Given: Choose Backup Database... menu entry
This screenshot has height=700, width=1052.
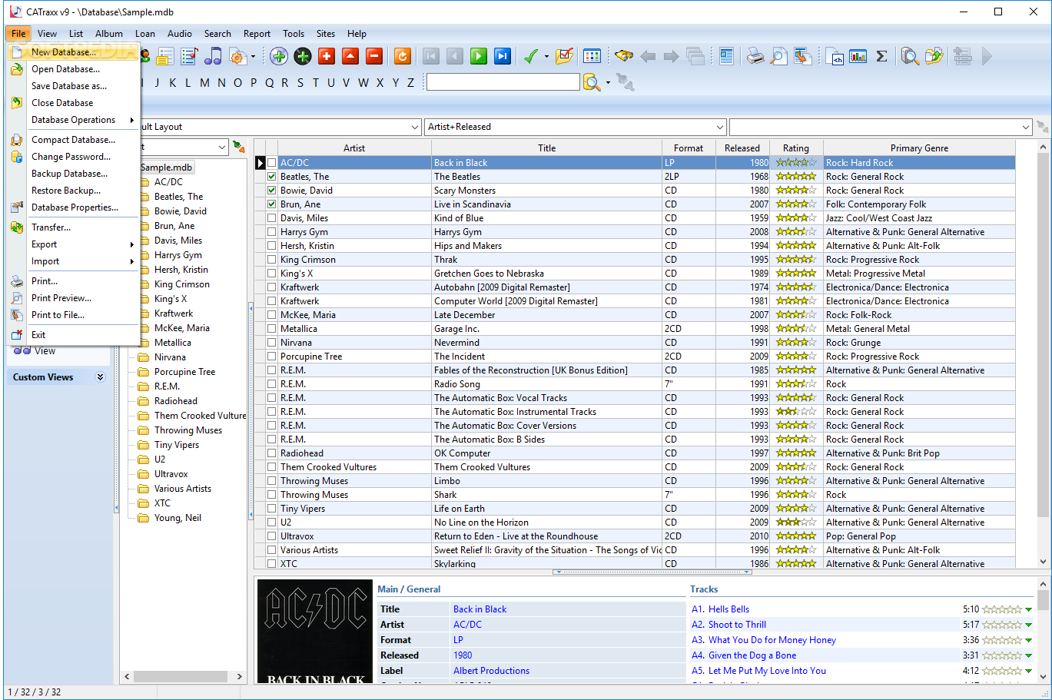Looking at the screenshot, I should [x=74, y=174].
